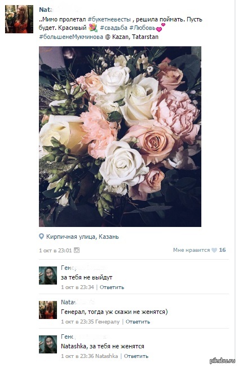Click the Instagram source icon beside timestamp
This screenshot has height=367, width=238.
coord(77,250)
